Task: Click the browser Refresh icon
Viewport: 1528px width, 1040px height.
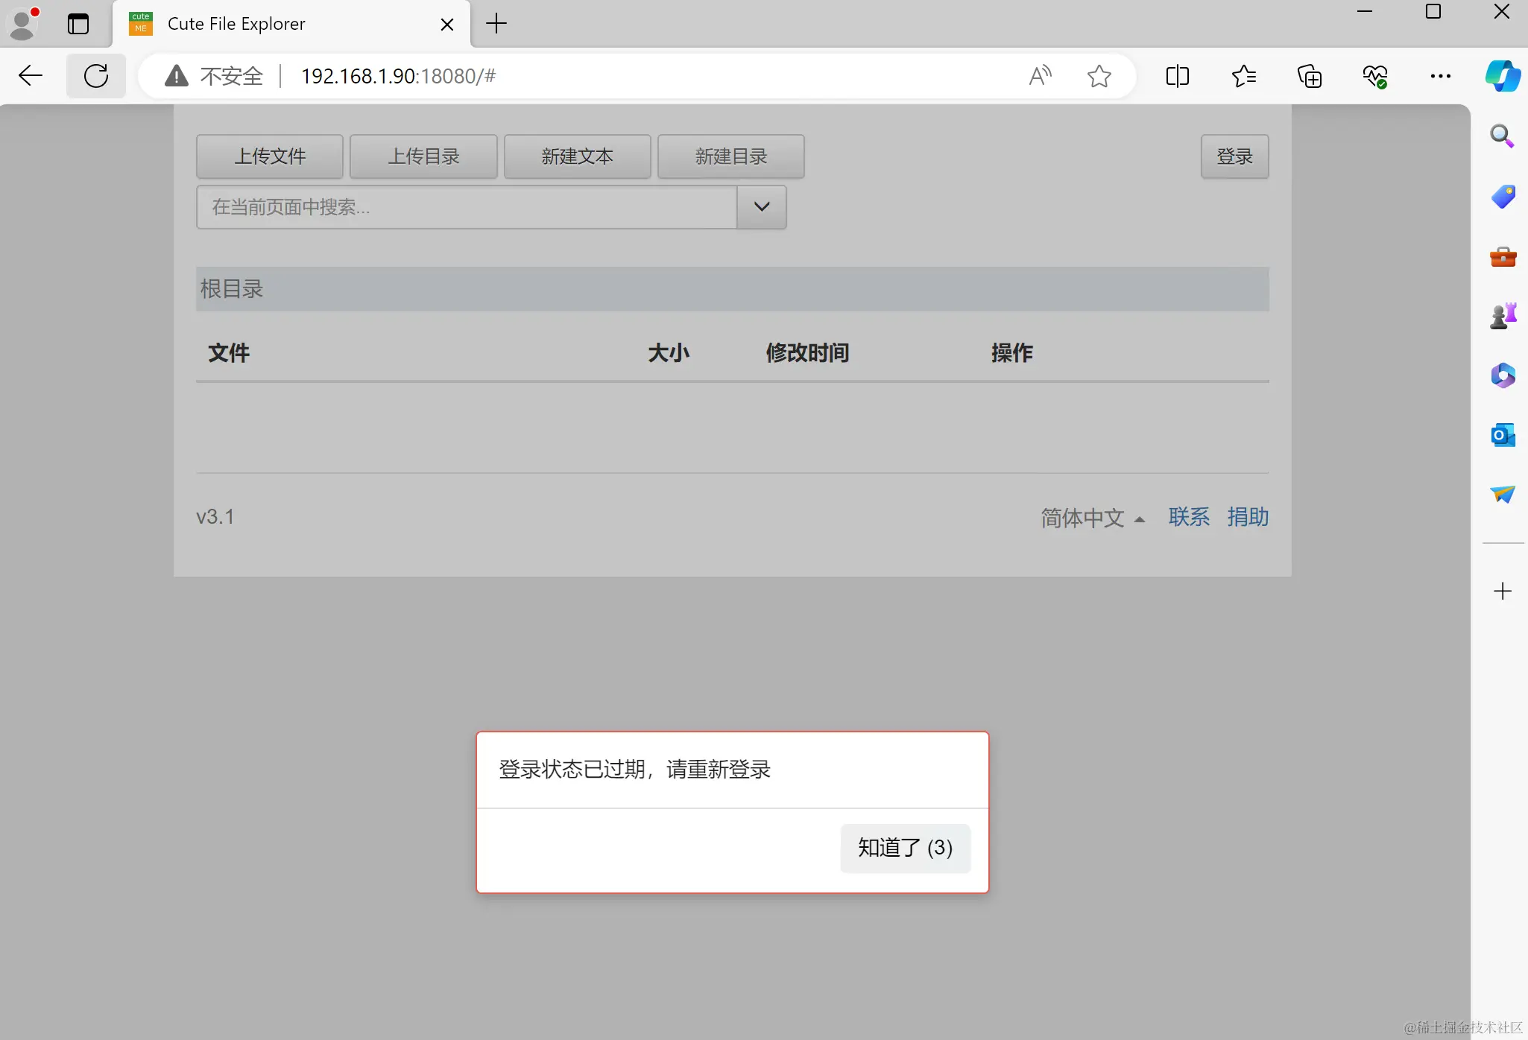Action: coord(96,76)
